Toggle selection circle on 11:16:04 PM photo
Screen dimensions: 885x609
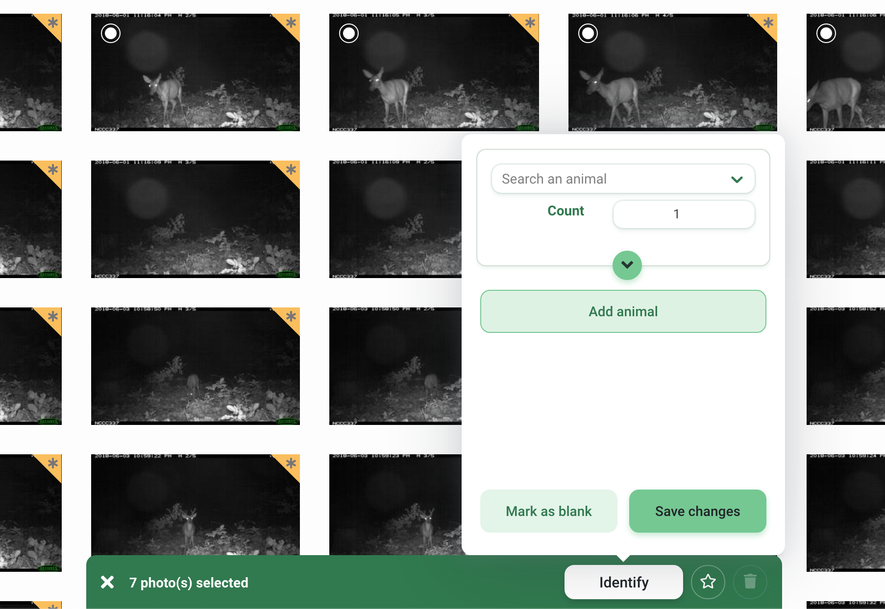coord(111,33)
